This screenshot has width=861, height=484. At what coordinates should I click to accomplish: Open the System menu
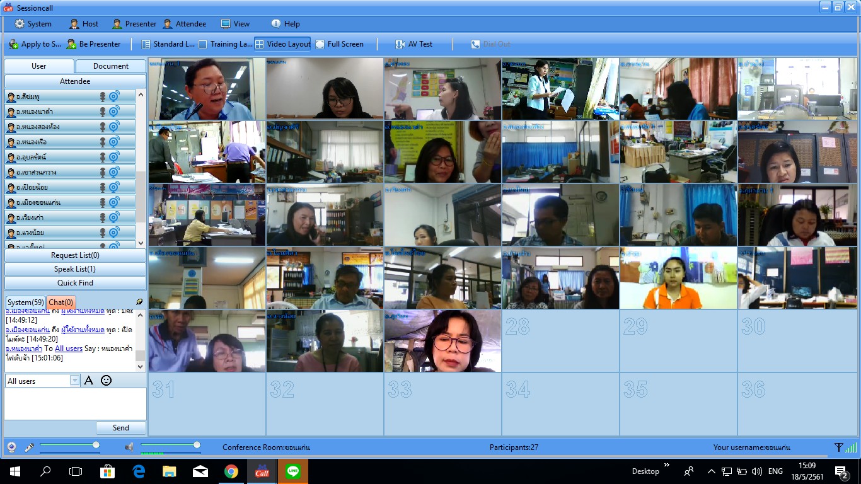tap(33, 24)
